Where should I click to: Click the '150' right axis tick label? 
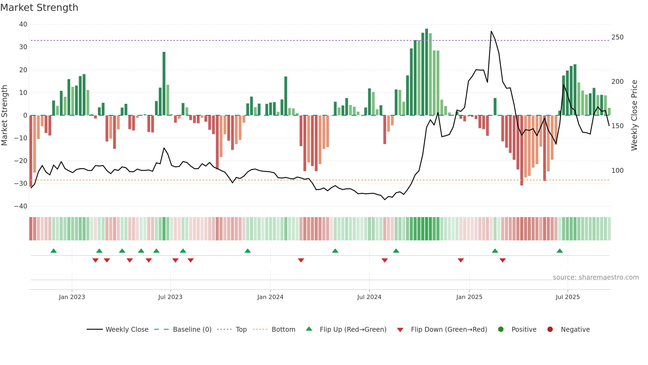coord(617,126)
